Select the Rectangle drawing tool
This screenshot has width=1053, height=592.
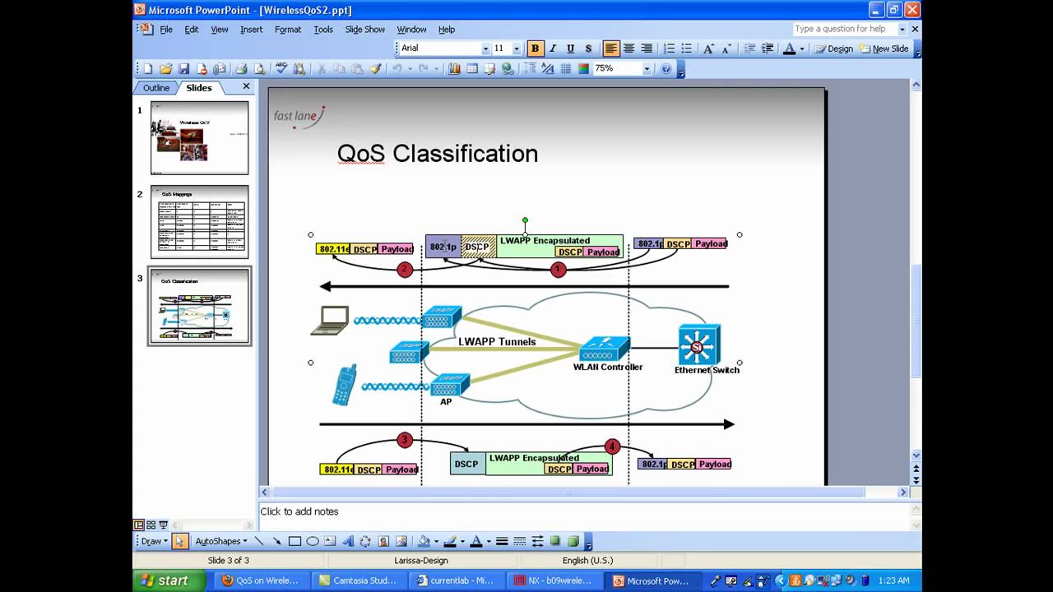(x=295, y=541)
